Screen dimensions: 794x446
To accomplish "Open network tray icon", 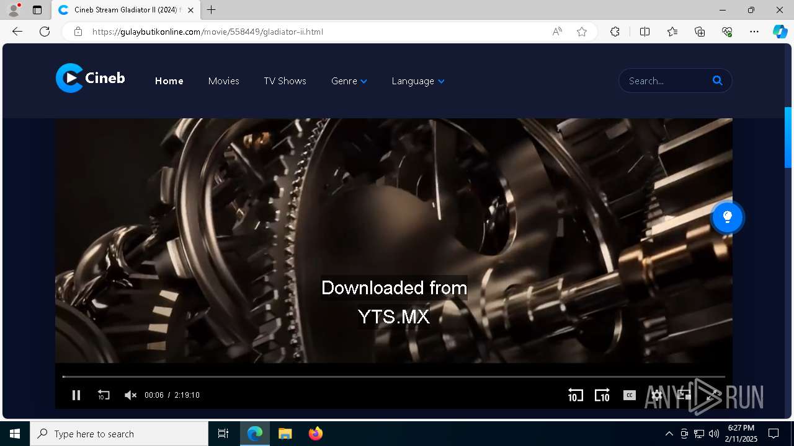I will point(699,434).
